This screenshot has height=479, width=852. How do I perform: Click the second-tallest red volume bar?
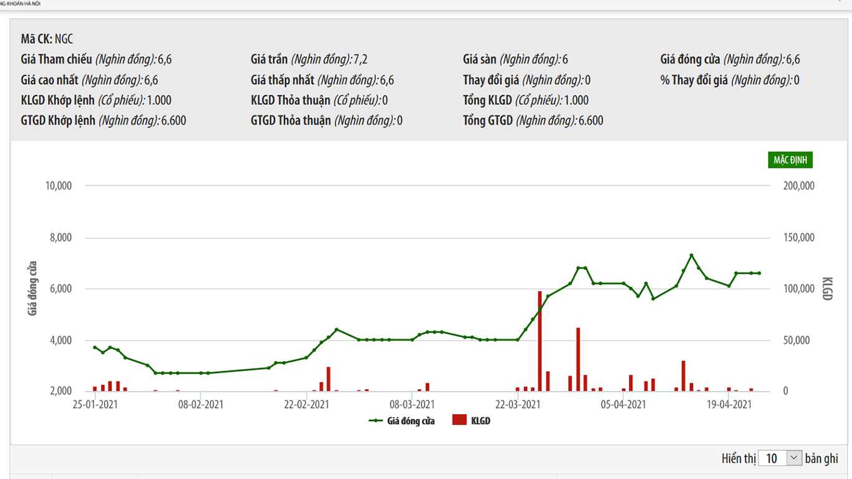[x=578, y=359]
